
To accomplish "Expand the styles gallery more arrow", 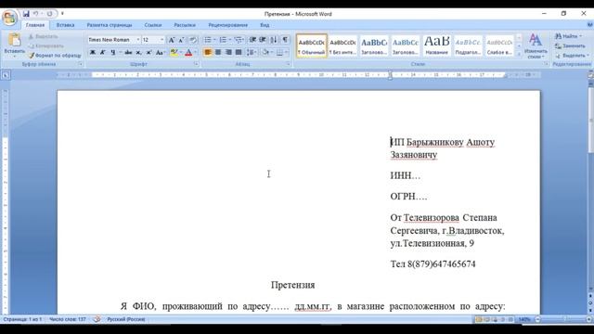I will tap(519, 55).
